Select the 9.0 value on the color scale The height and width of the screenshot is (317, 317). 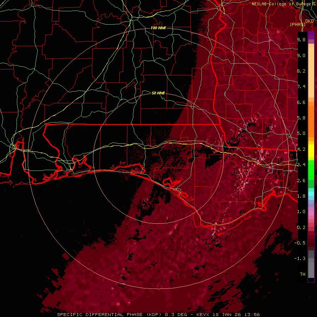click(301, 55)
